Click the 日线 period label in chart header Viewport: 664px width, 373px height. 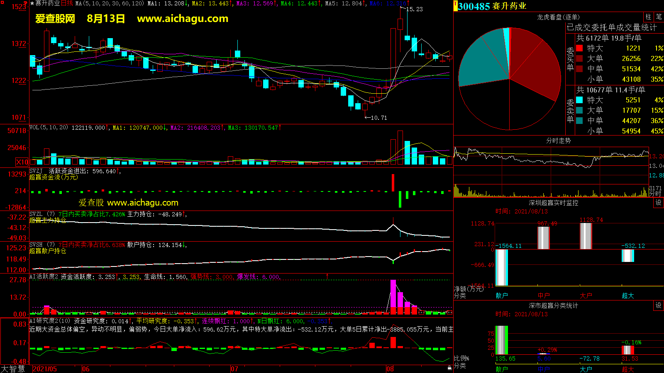tap(67, 3)
